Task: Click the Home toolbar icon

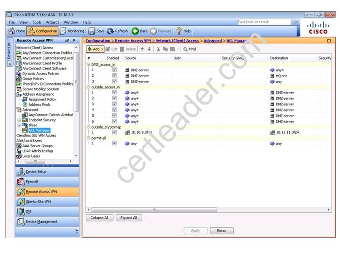Action: point(11,31)
